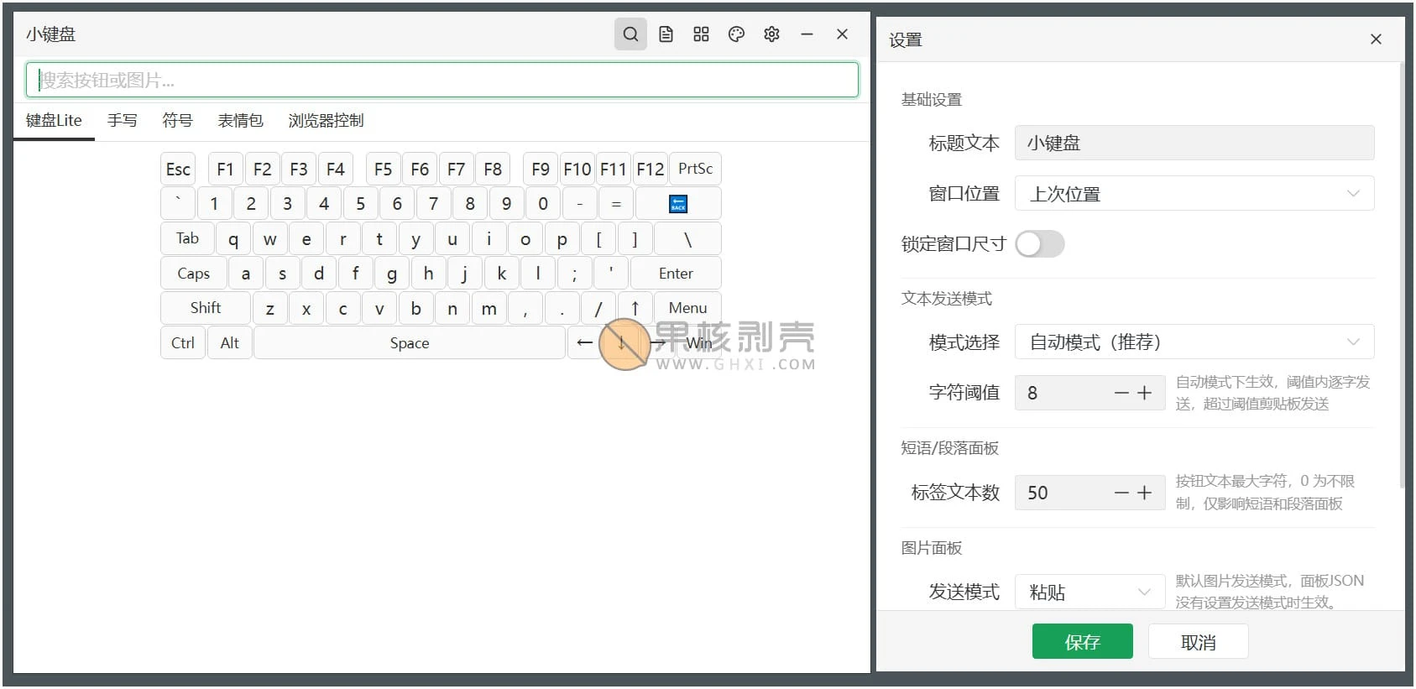1416x689 pixels.
Task: Tap the Shift key
Action: pos(205,308)
